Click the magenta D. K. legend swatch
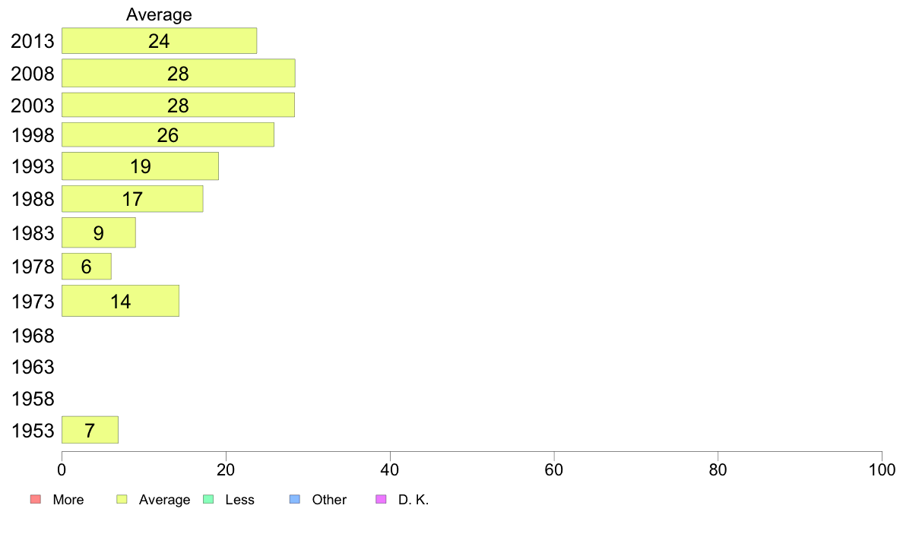The image size is (903, 559). pyautogui.click(x=381, y=499)
